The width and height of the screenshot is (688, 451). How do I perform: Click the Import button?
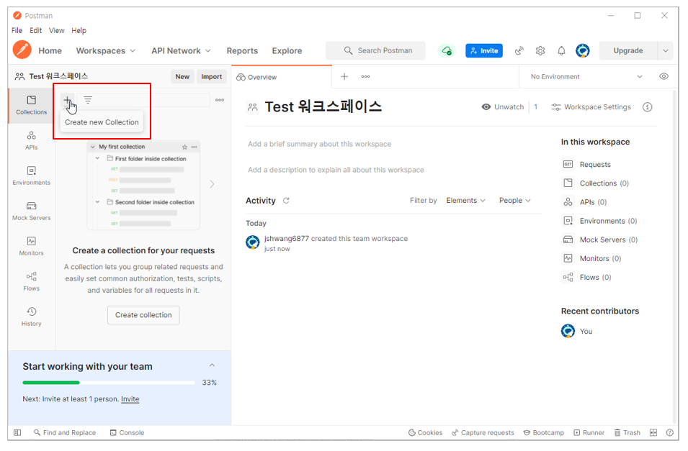[x=212, y=77]
